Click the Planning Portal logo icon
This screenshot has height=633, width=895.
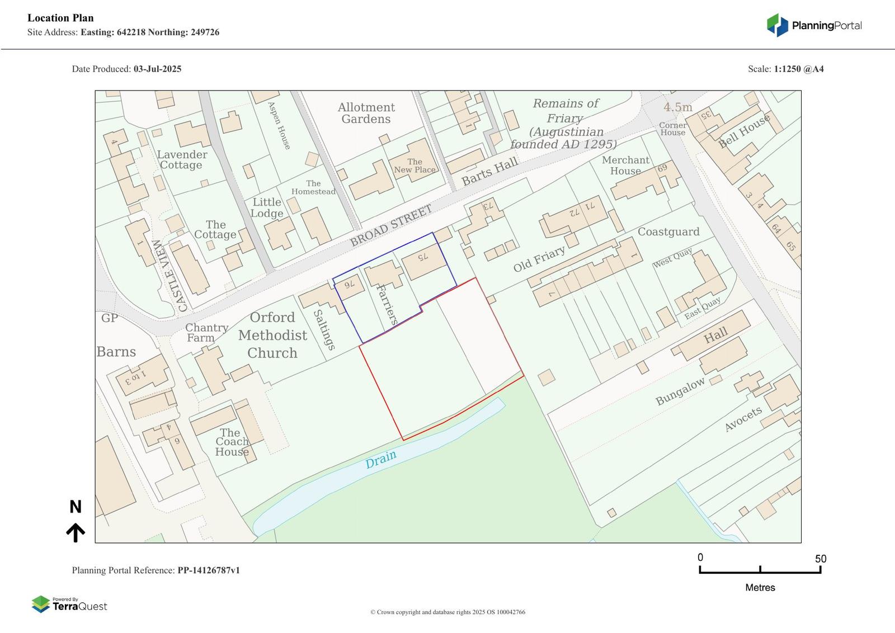pos(777,25)
